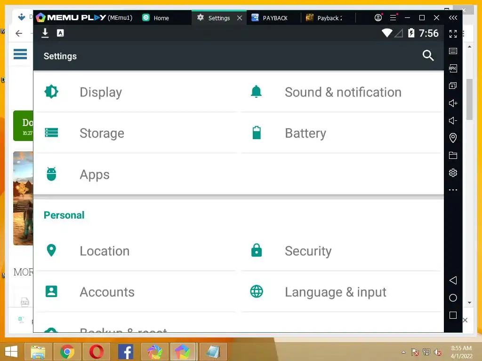The width and height of the screenshot is (482, 361).
Task: Click the green Download button in browser
Action: pos(23,126)
